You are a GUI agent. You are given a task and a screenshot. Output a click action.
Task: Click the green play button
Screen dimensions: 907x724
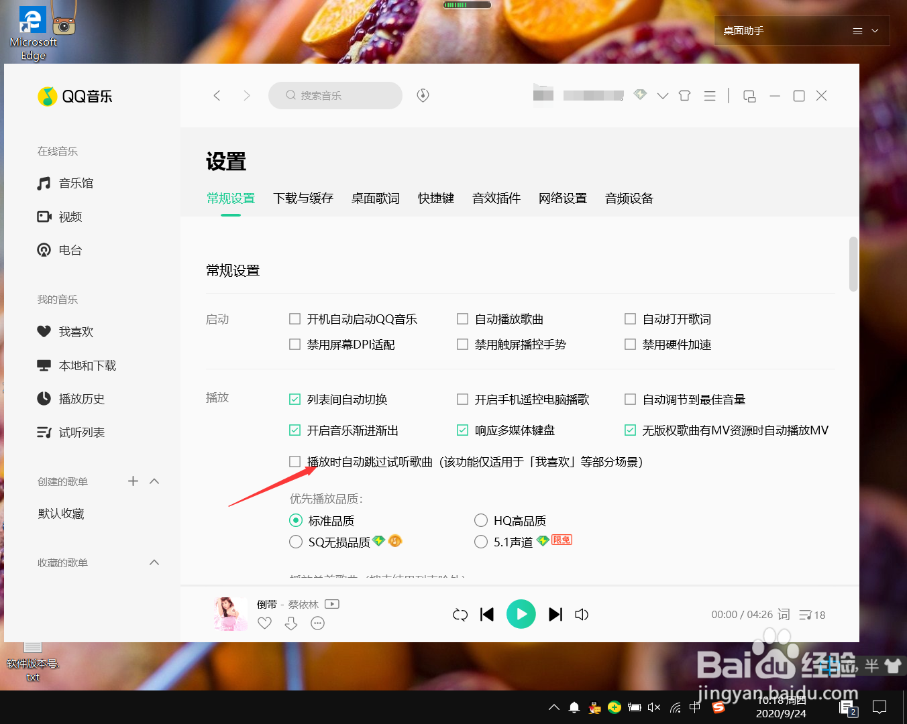(x=521, y=614)
